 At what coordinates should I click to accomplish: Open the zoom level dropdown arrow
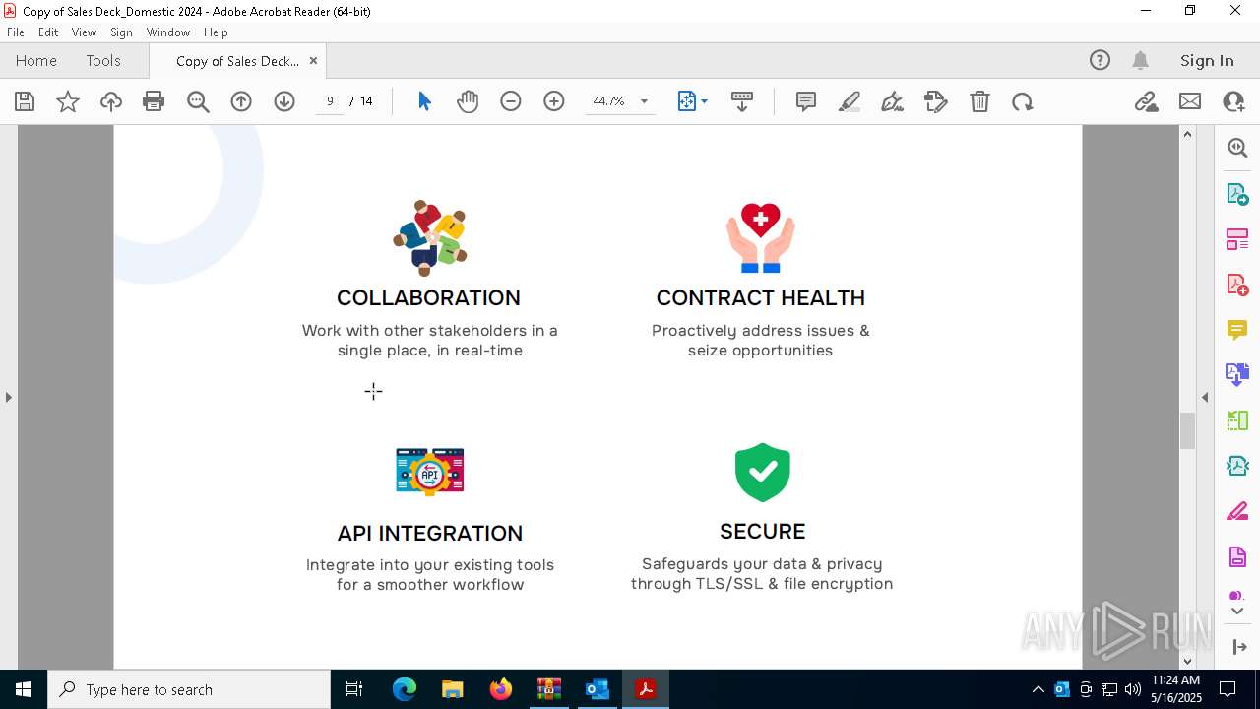click(644, 101)
